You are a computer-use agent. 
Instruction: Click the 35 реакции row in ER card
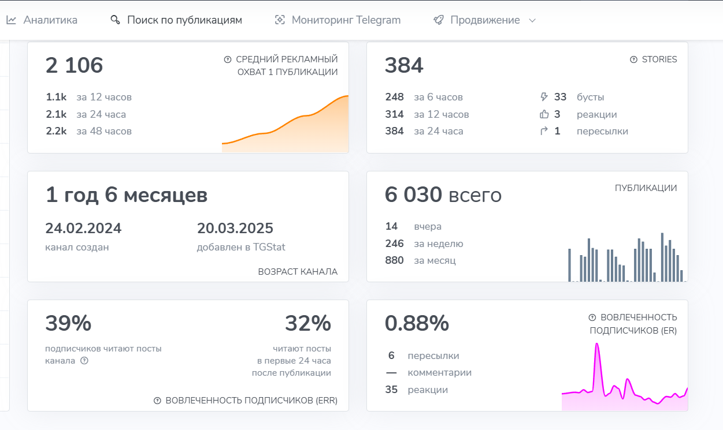click(417, 390)
